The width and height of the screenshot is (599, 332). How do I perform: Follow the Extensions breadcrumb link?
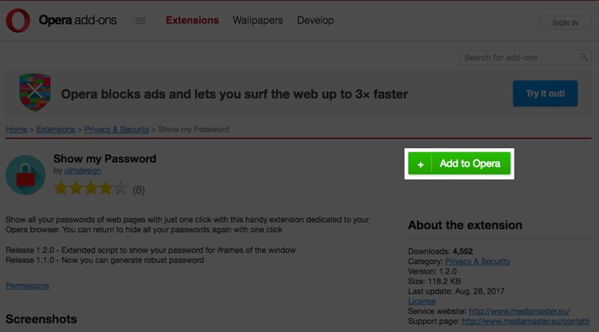pos(55,129)
